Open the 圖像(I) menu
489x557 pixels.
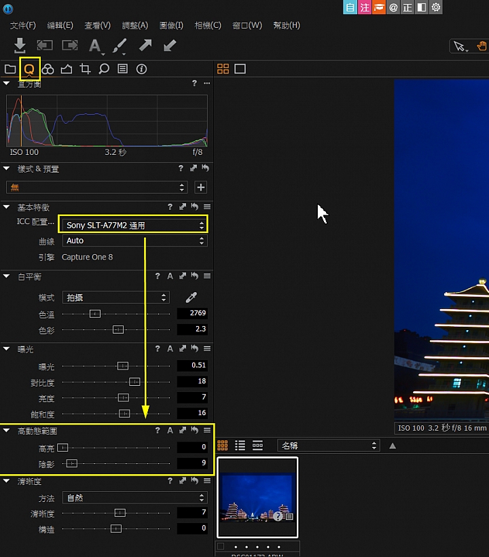171,26
